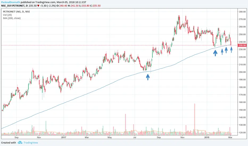Select the MA (200, close) indicator label
Screen dimensions: 248x146
(12, 18)
